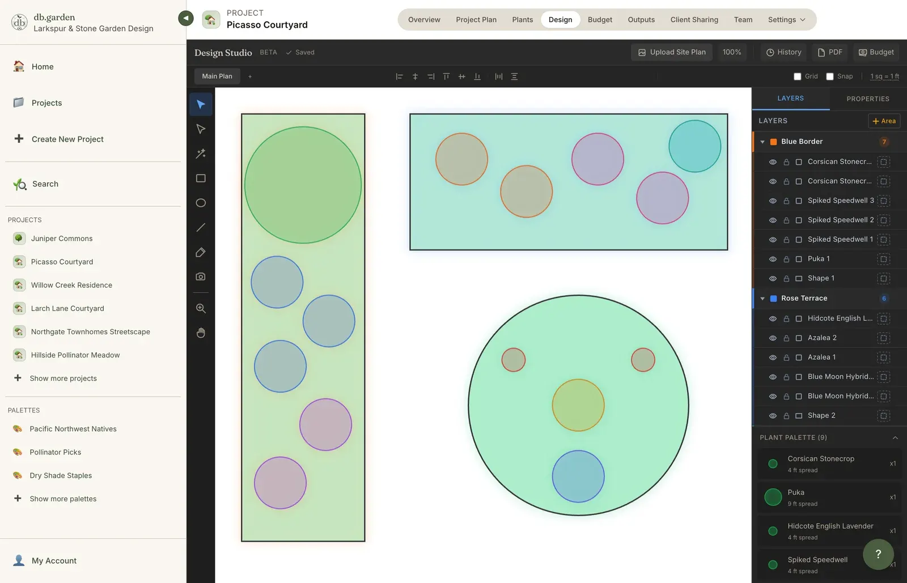The image size is (907, 583).
Task: Toggle visibility of Spiked Speedwell 1
Action: pos(773,240)
